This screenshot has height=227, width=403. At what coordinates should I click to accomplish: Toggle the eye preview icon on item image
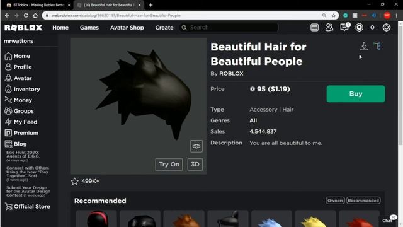pyautogui.click(x=196, y=146)
